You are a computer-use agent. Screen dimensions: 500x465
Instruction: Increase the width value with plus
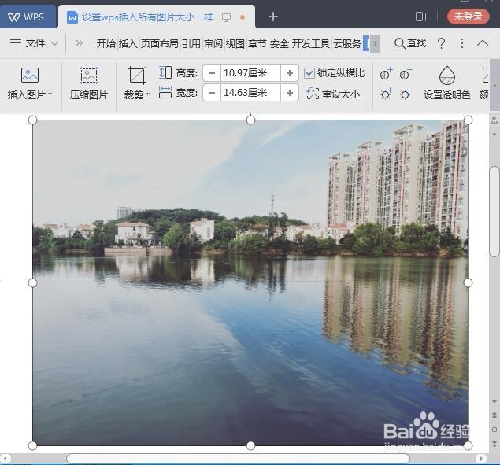coord(290,93)
